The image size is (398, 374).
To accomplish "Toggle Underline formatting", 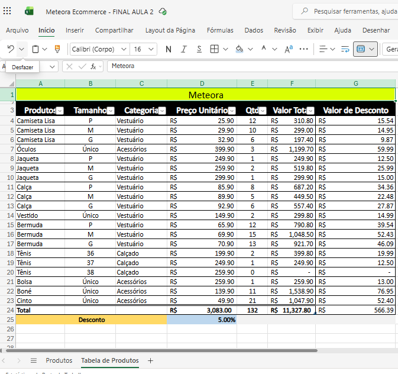I will 199,49.
